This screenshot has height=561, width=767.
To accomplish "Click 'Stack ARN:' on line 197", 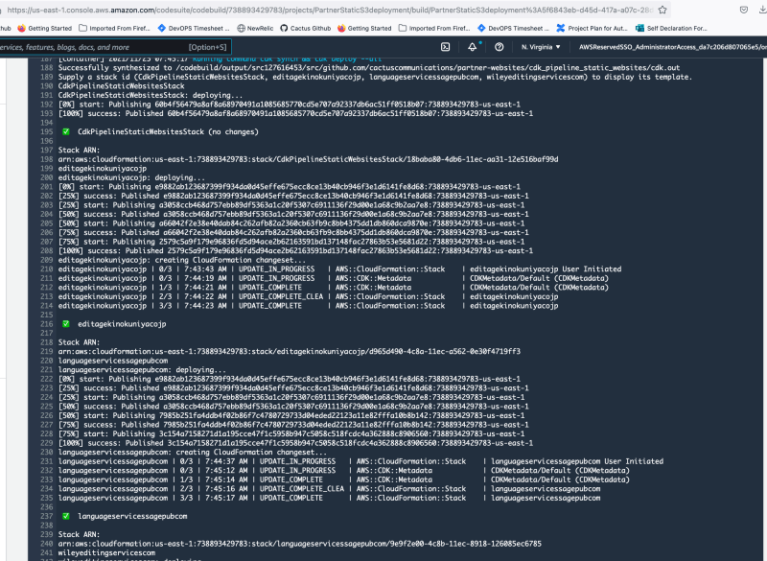I will point(79,151).
